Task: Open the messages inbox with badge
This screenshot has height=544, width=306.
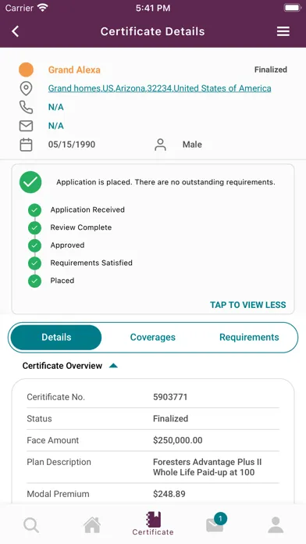Action: coord(216,523)
